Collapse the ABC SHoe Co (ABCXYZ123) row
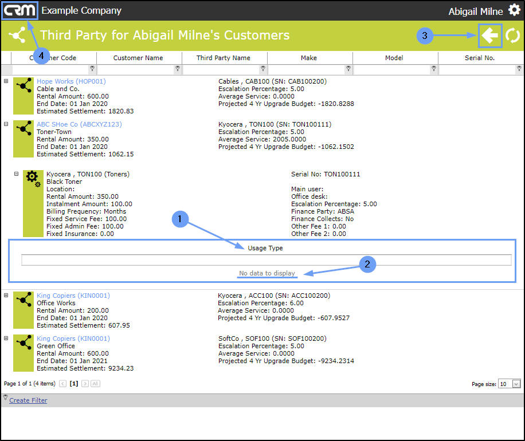 click(6, 124)
